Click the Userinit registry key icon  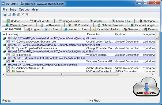5,38
